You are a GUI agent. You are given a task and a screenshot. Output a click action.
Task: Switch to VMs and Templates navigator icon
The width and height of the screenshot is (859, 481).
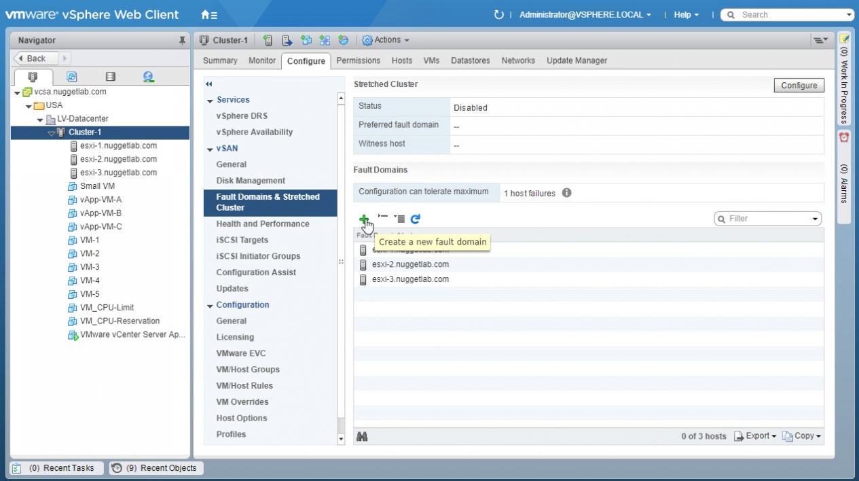pos(71,77)
